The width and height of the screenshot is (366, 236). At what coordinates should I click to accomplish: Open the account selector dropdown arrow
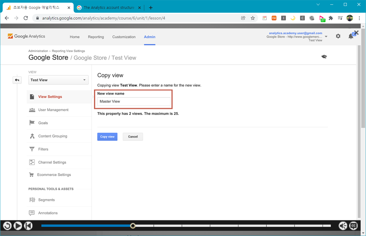coord(326,37)
